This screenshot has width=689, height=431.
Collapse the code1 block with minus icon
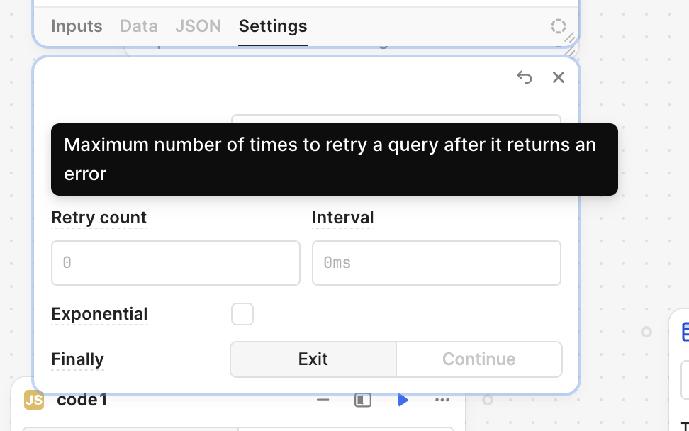[323, 401]
